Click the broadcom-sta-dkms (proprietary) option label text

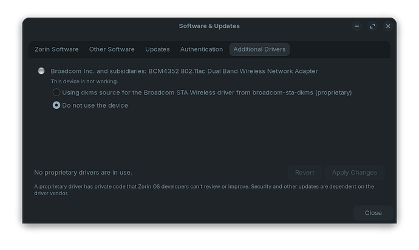(x=207, y=92)
